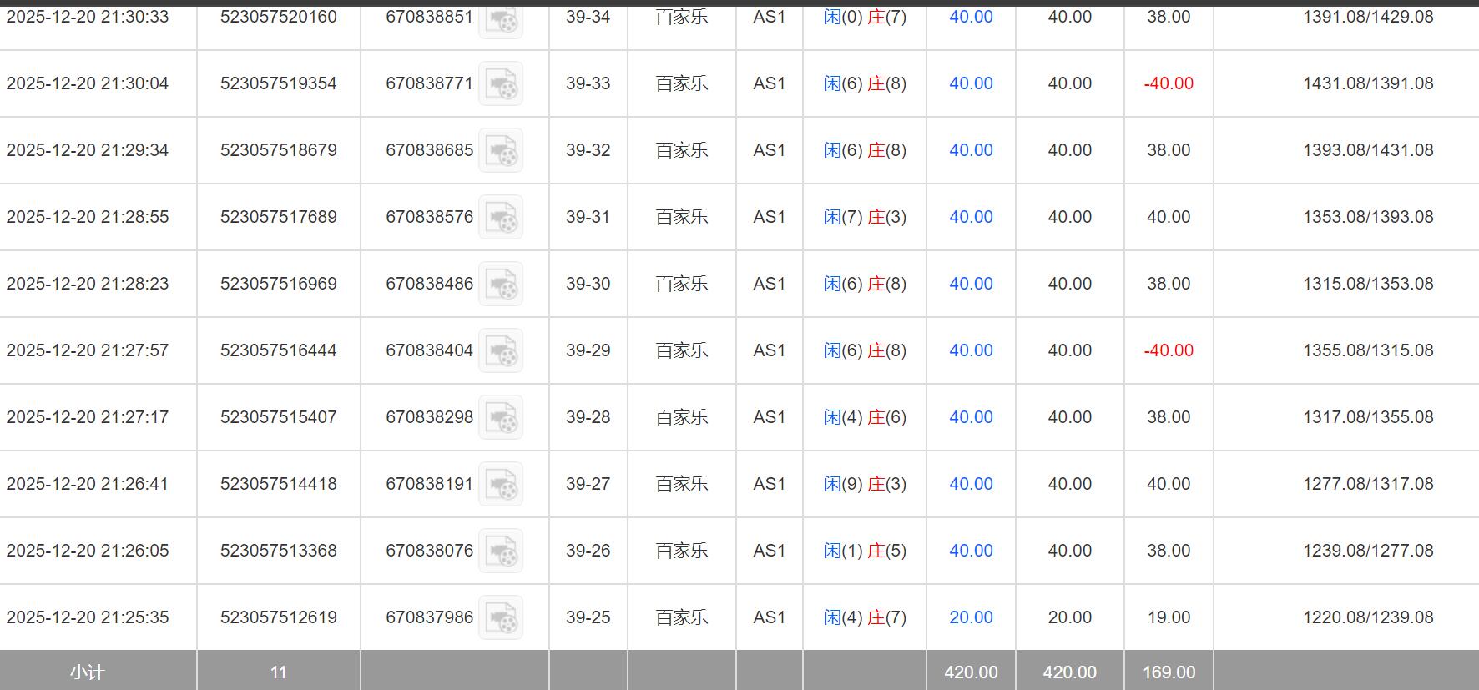
Task: Click video icon next to 670838404
Action: point(501,350)
